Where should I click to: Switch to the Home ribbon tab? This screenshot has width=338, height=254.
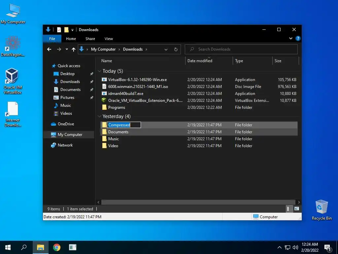pos(71,39)
